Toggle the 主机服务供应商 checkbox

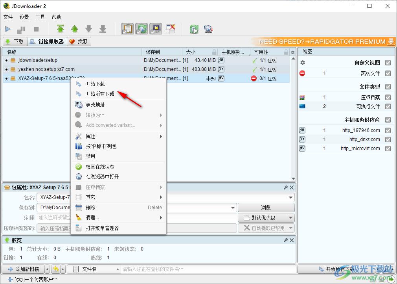coord(388,120)
